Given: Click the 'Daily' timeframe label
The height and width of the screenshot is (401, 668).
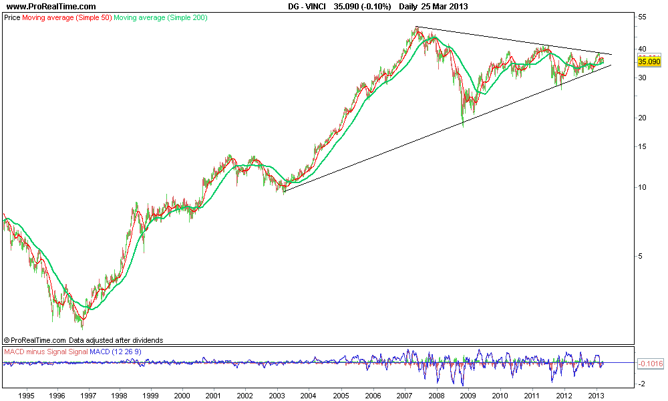Looking at the screenshot, I should coord(408,7).
